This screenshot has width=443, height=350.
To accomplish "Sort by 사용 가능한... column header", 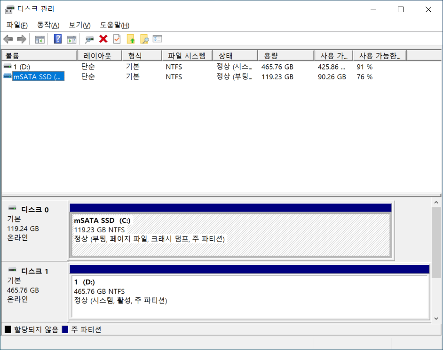I will [x=380, y=55].
